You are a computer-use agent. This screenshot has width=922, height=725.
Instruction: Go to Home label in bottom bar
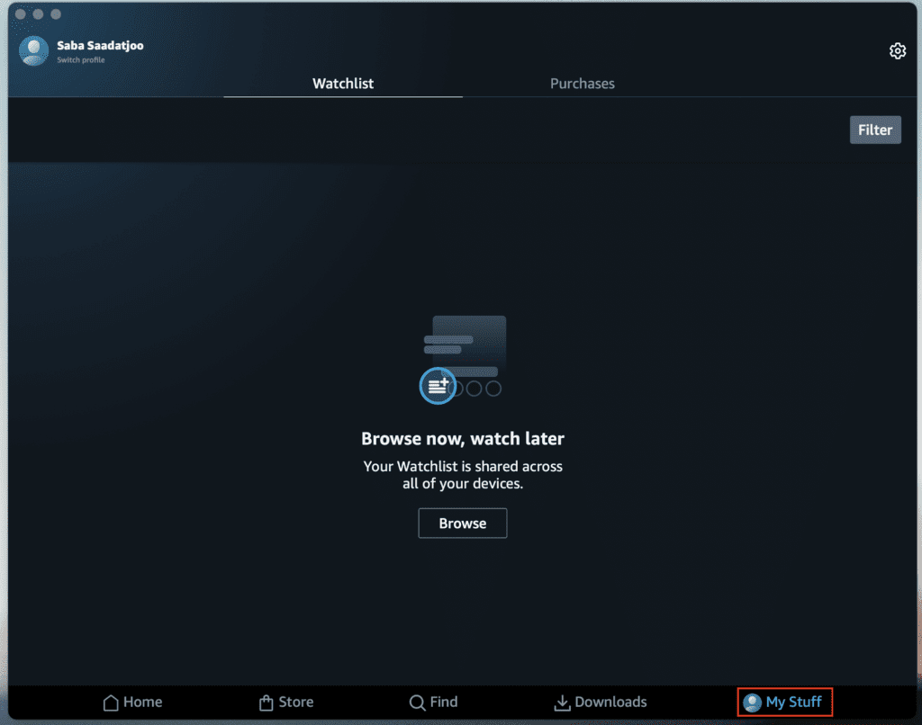143,703
